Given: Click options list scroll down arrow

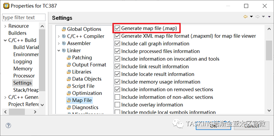Looking at the screenshot, I should [x=269, y=111].
